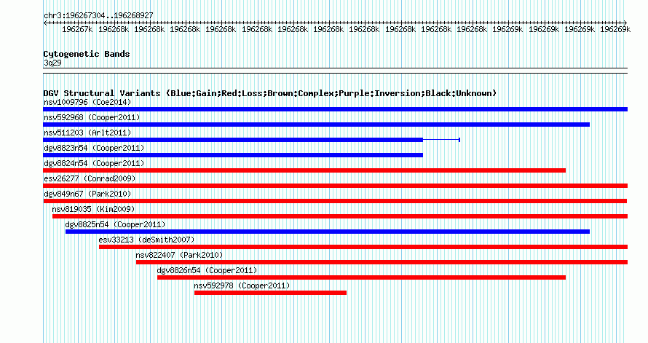Viewport: 648px width, 343px height.
Task: Click the nsv1009796 (Coe2014) label
Action: tap(87, 102)
